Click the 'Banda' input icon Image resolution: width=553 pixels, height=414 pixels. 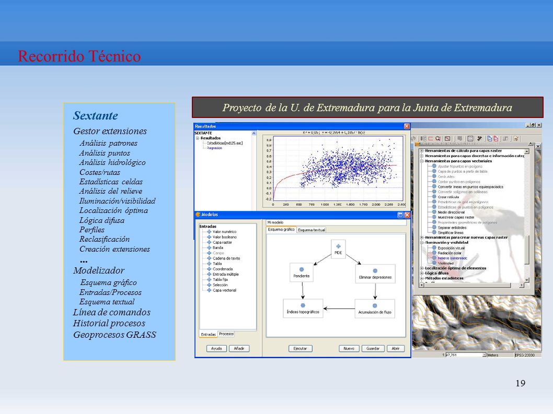(209, 247)
